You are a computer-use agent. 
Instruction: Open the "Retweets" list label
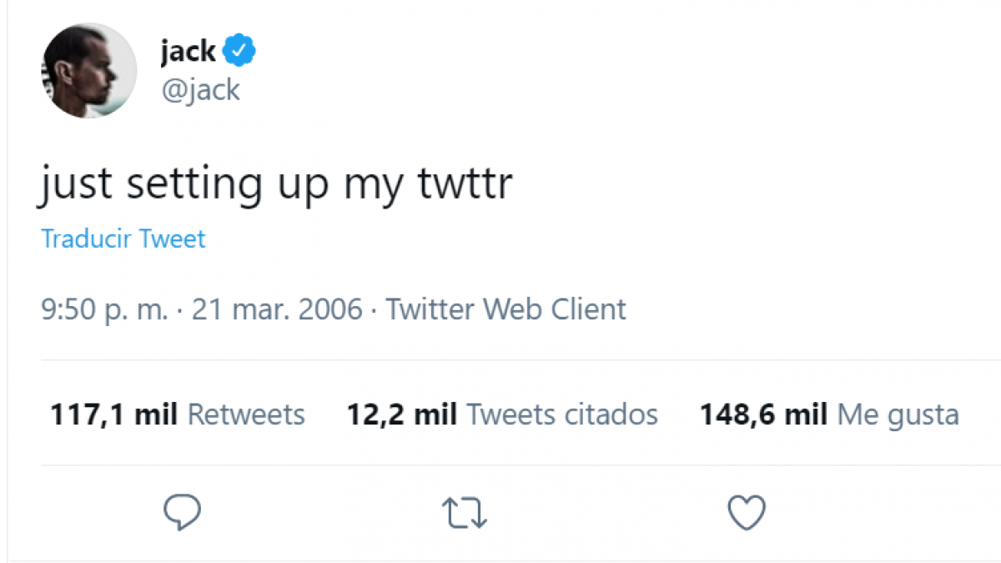246,415
